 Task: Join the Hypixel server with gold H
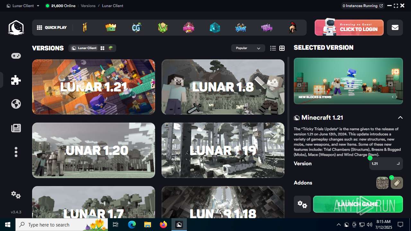click(85, 28)
